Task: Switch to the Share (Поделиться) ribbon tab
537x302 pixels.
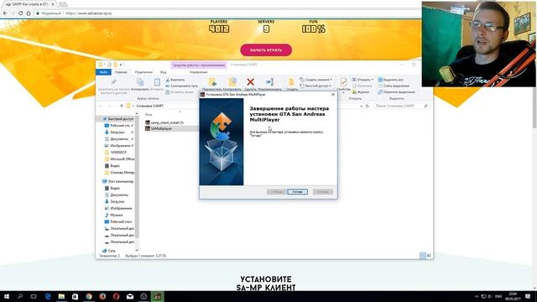Action: pyautogui.click(x=143, y=72)
